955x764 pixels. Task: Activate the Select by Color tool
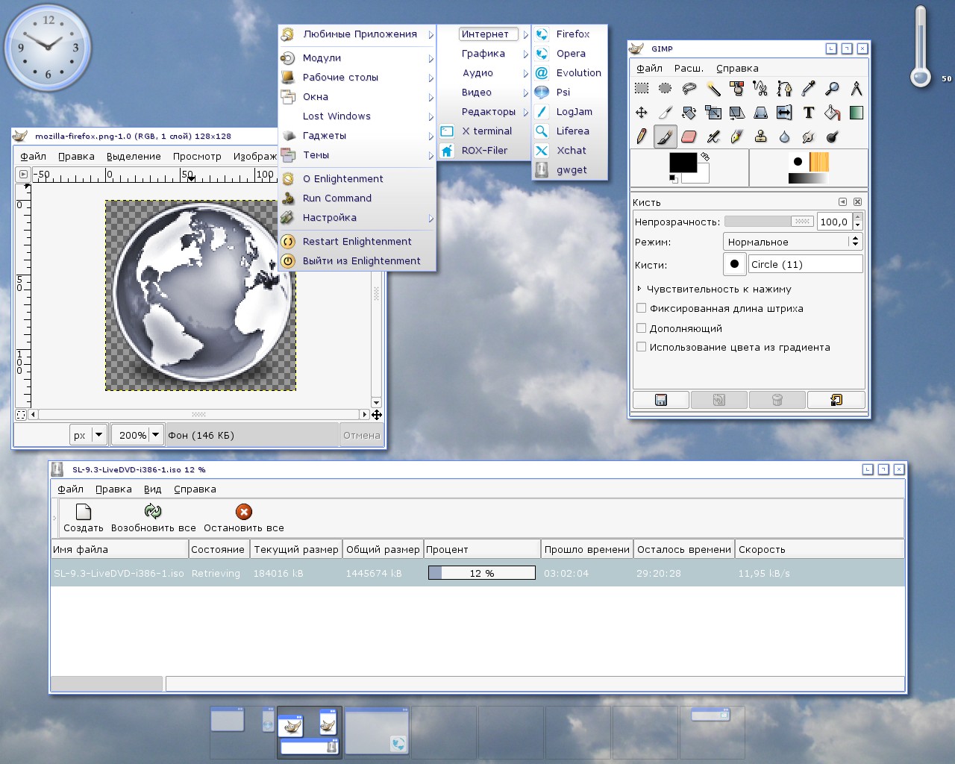pyautogui.click(x=737, y=89)
